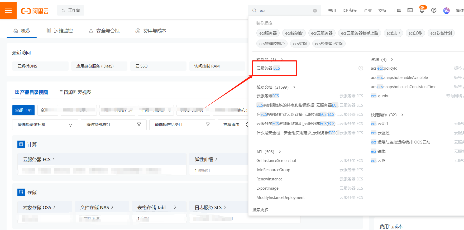Select suggestion chip ecs实例
This screenshot has width=464, height=230.
[300, 44]
